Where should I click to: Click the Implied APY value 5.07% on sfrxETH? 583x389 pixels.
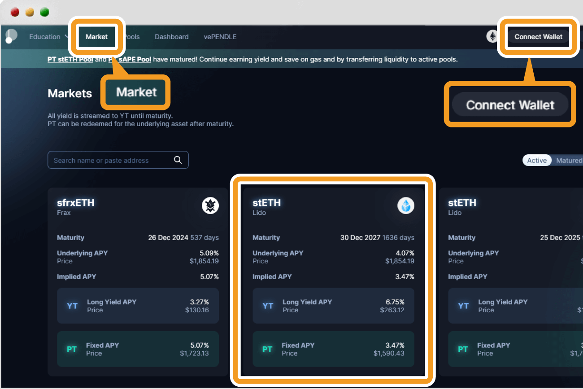pyautogui.click(x=209, y=277)
